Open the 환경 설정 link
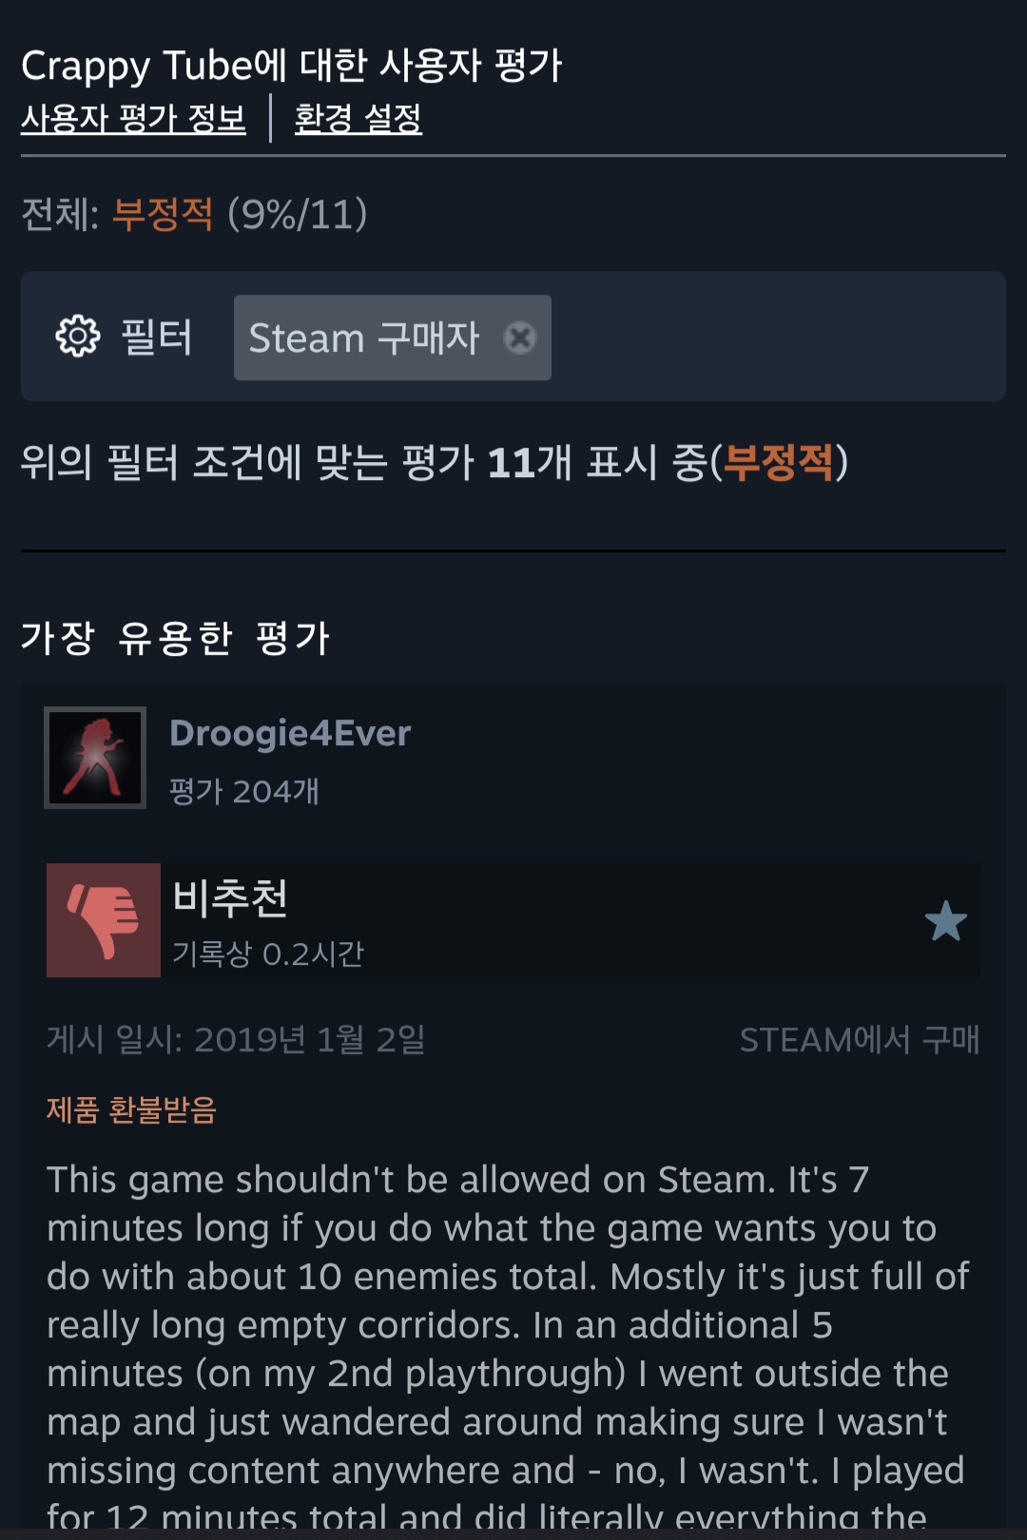 tap(358, 118)
